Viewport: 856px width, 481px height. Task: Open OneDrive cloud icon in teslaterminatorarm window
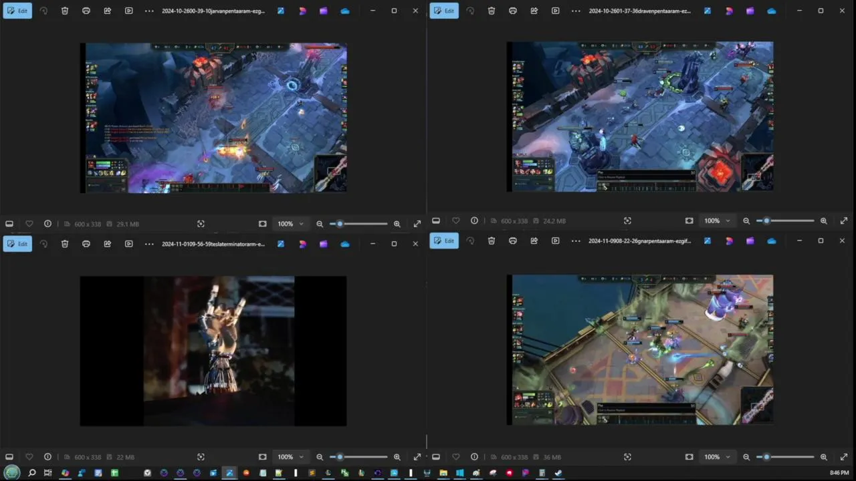[x=345, y=244]
